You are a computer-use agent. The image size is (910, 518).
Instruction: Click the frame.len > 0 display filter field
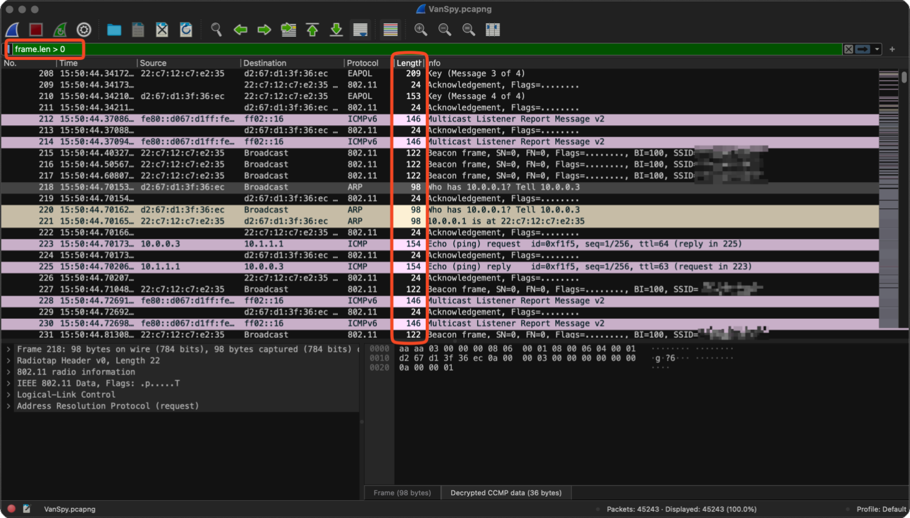click(x=428, y=49)
